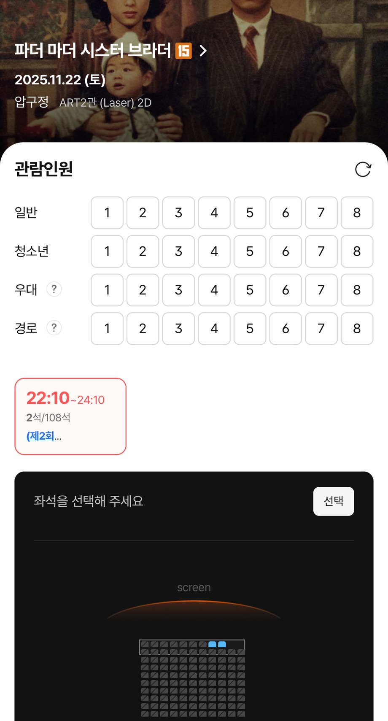Select 3 for 우대 audience
The image size is (388, 721).
[x=178, y=290]
